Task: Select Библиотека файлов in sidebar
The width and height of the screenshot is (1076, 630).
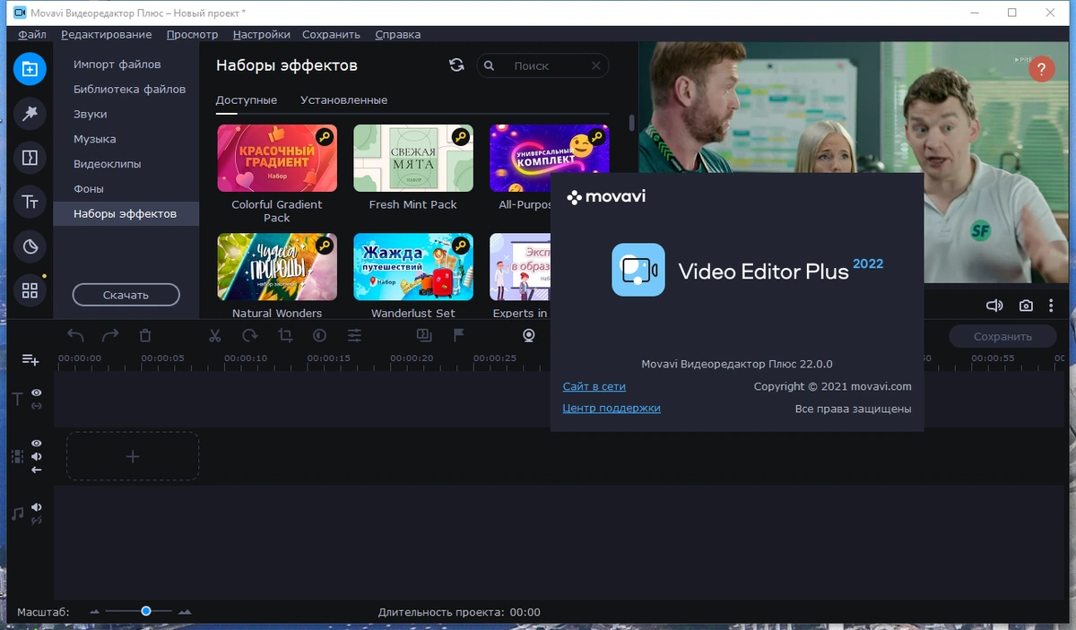Action: coord(126,89)
